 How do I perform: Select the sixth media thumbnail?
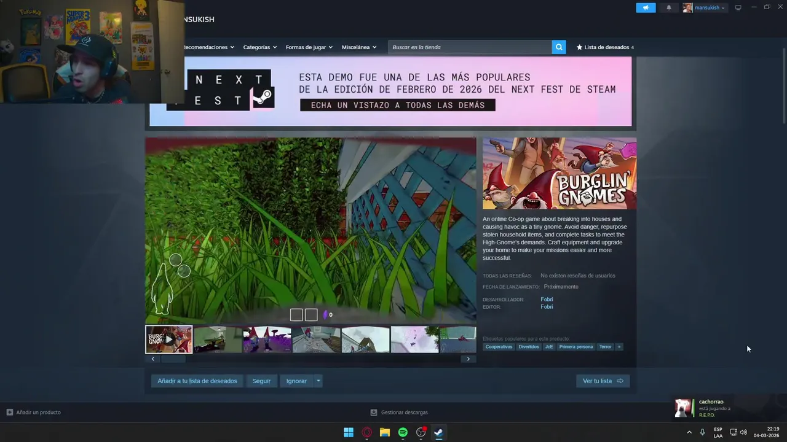click(414, 339)
